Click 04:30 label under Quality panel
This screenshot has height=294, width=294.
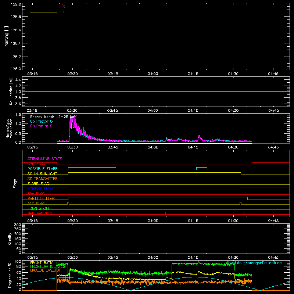pyautogui.click(x=233, y=258)
